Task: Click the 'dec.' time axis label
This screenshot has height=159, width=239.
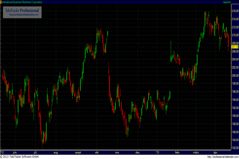Action: click(137, 152)
